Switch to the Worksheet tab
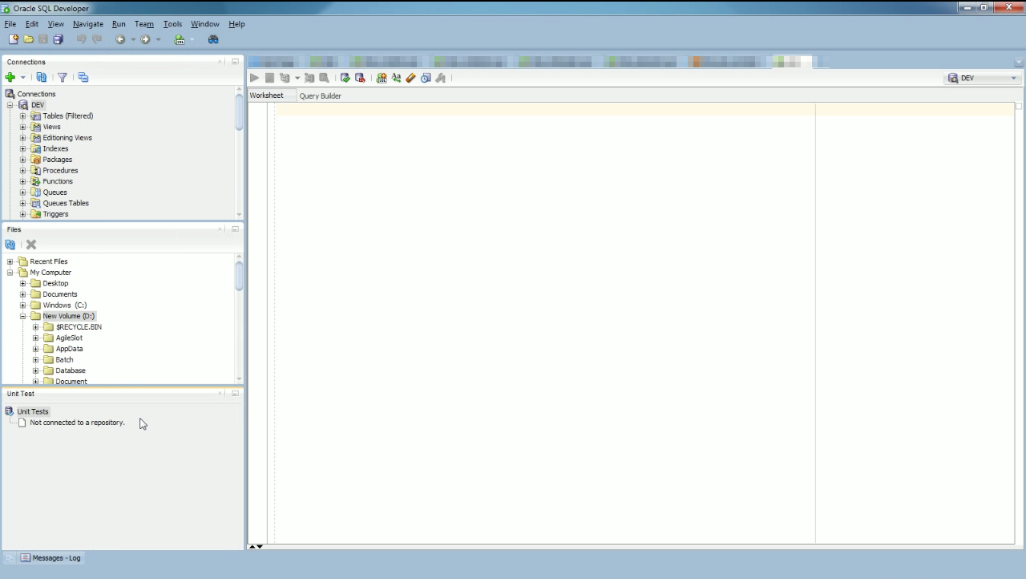The width and height of the screenshot is (1026, 579). coord(267,95)
